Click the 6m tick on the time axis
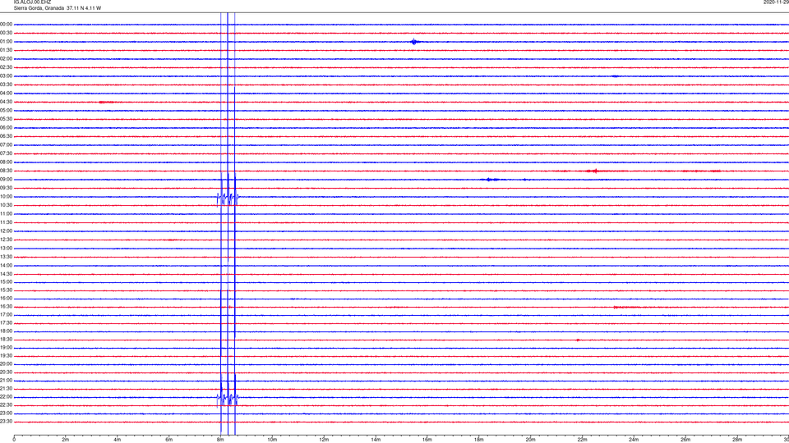 169,440
